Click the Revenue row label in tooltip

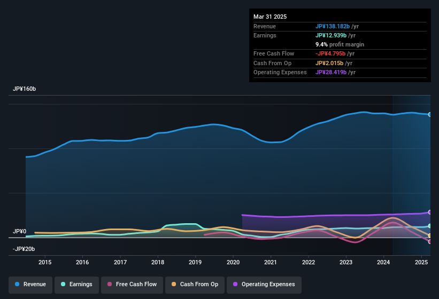265,26
